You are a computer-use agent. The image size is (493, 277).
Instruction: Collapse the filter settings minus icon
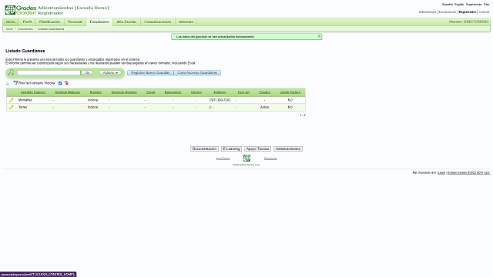8,84
